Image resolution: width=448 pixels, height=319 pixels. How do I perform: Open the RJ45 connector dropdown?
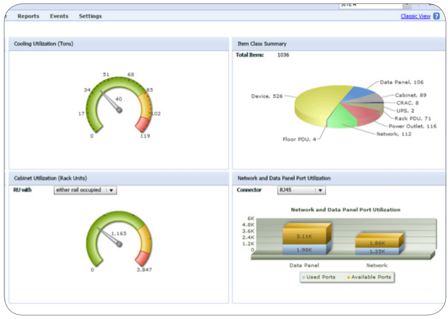[301, 190]
